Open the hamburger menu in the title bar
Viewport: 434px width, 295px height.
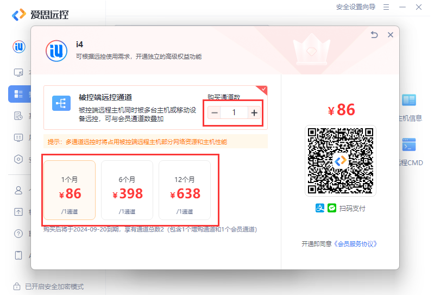[386, 7]
